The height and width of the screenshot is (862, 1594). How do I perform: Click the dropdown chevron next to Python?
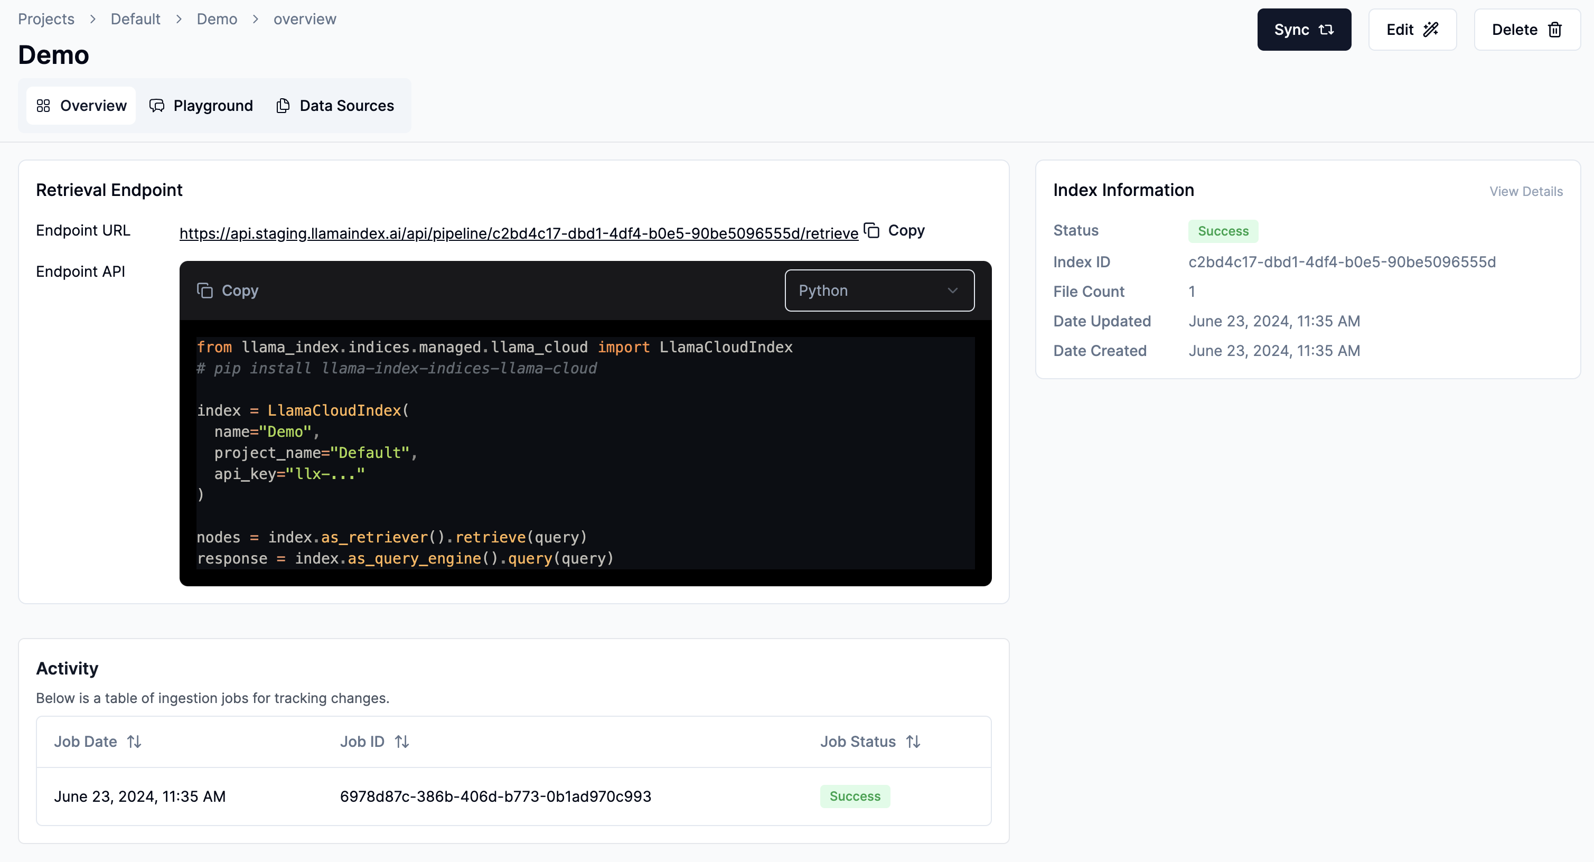[x=952, y=290]
